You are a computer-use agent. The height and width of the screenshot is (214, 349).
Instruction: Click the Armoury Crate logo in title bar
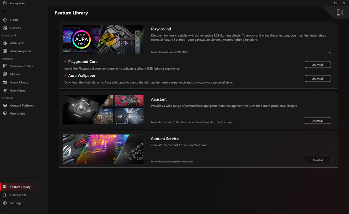[x=5, y=3]
